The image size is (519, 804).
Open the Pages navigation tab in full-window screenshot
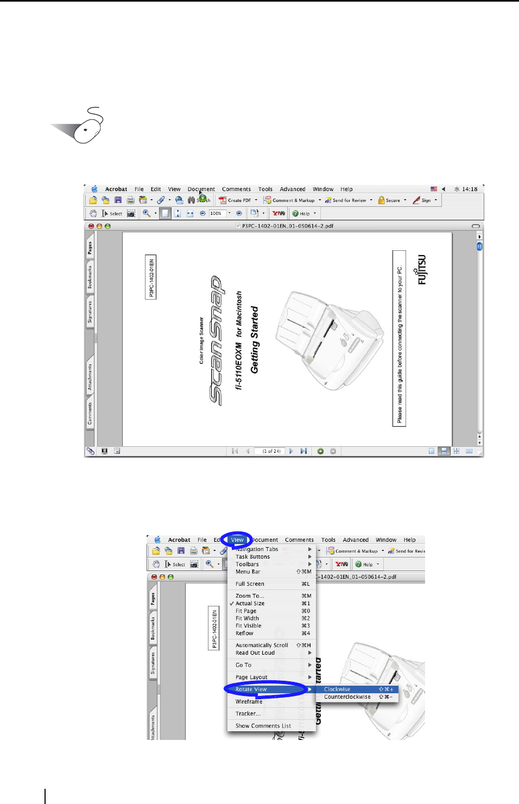coord(90,248)
